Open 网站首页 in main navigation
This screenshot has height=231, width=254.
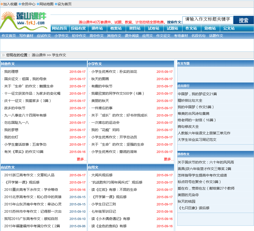(59, 28)
